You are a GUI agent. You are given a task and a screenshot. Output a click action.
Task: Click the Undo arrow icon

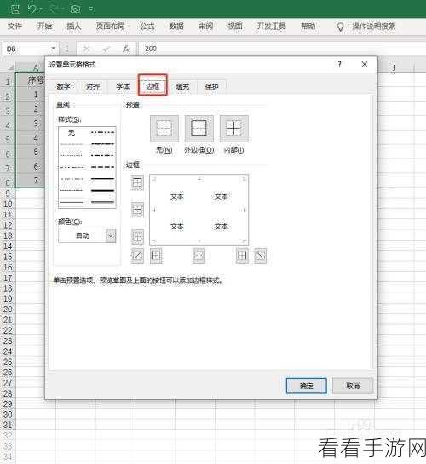[32, 9]
